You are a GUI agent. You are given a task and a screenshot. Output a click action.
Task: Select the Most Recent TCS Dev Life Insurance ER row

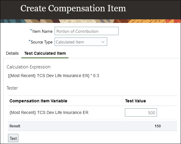93,112
